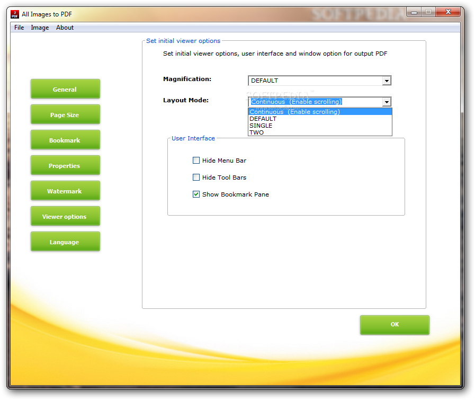Open the Properties settings
The width and height of the screenshot is (475, 400).
point(65,165)
